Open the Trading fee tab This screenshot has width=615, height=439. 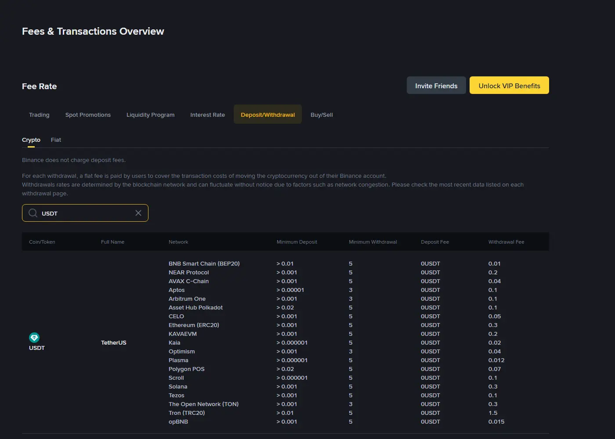39,115
